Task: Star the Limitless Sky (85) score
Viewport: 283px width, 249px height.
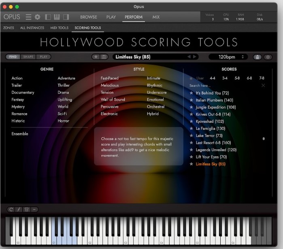Action: [192, 164]
